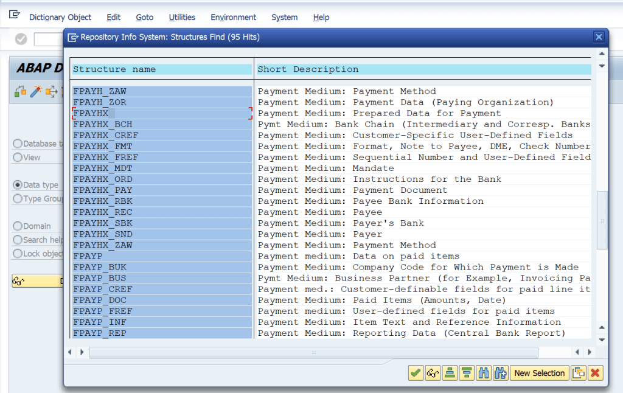Image resolution: width=623 pixels, height=393 pixels.
Task: Switch to the View radio button
Action: coord(19,157)
